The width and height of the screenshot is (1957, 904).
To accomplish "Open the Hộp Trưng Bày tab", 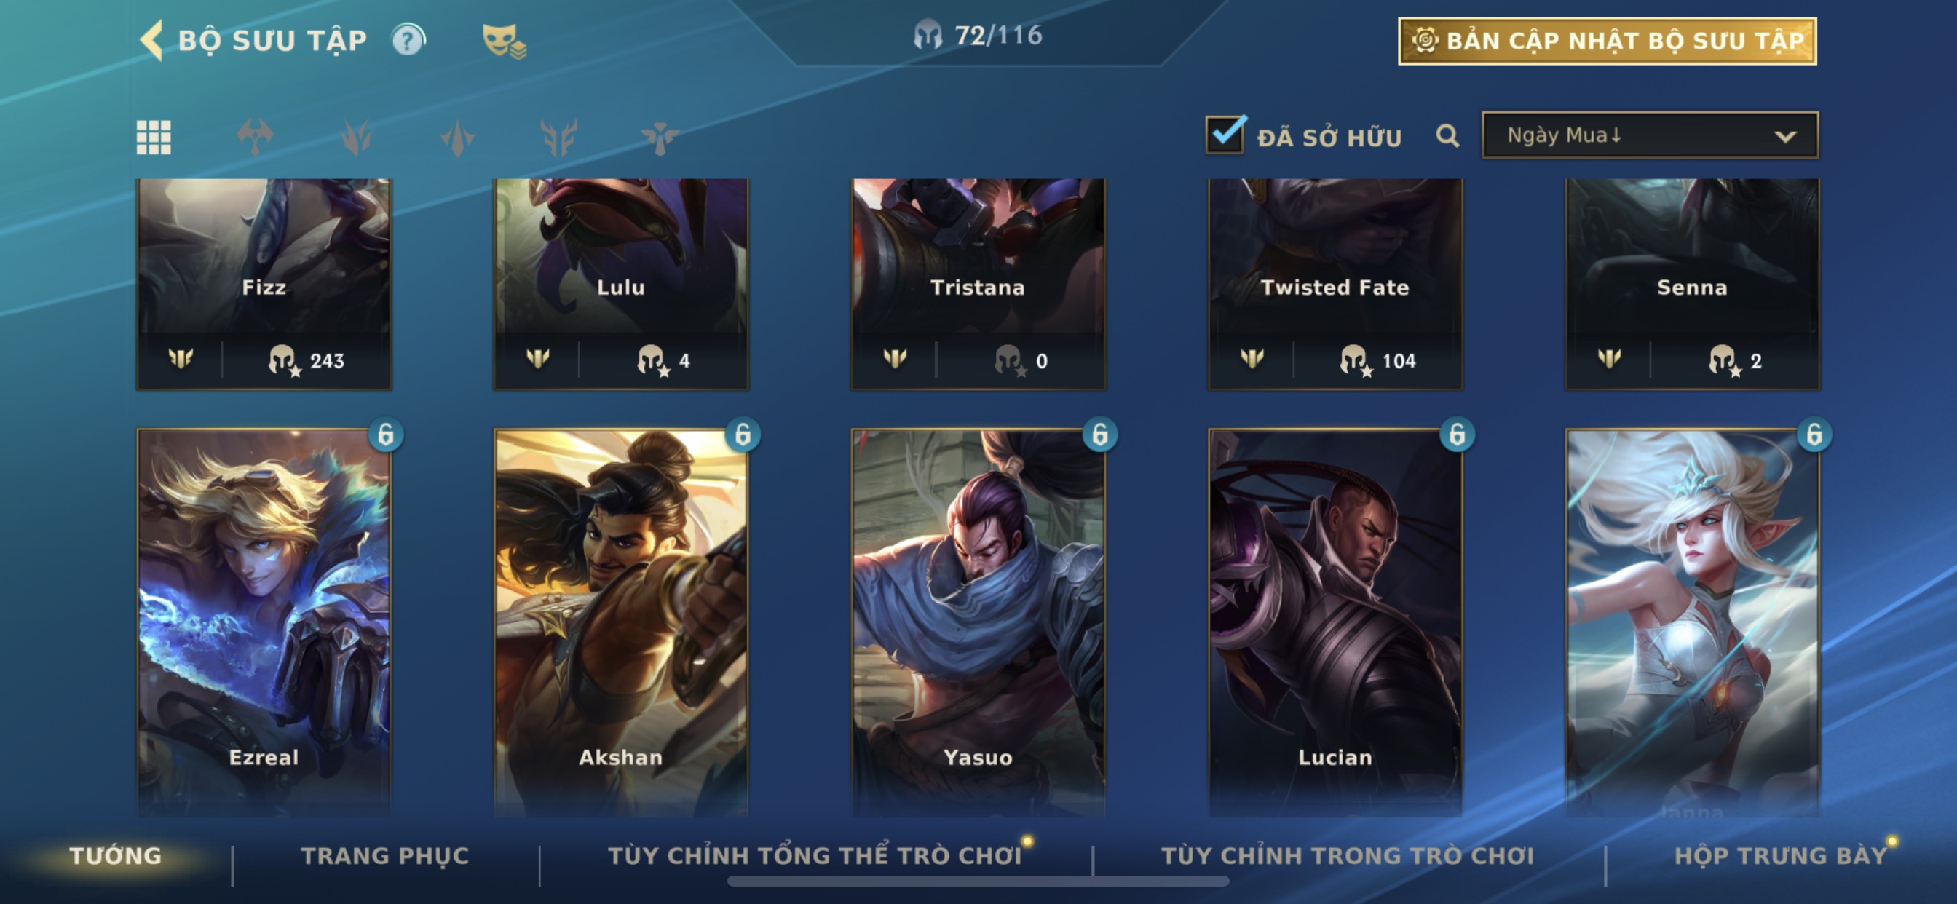I will [x=1781, y=855].
